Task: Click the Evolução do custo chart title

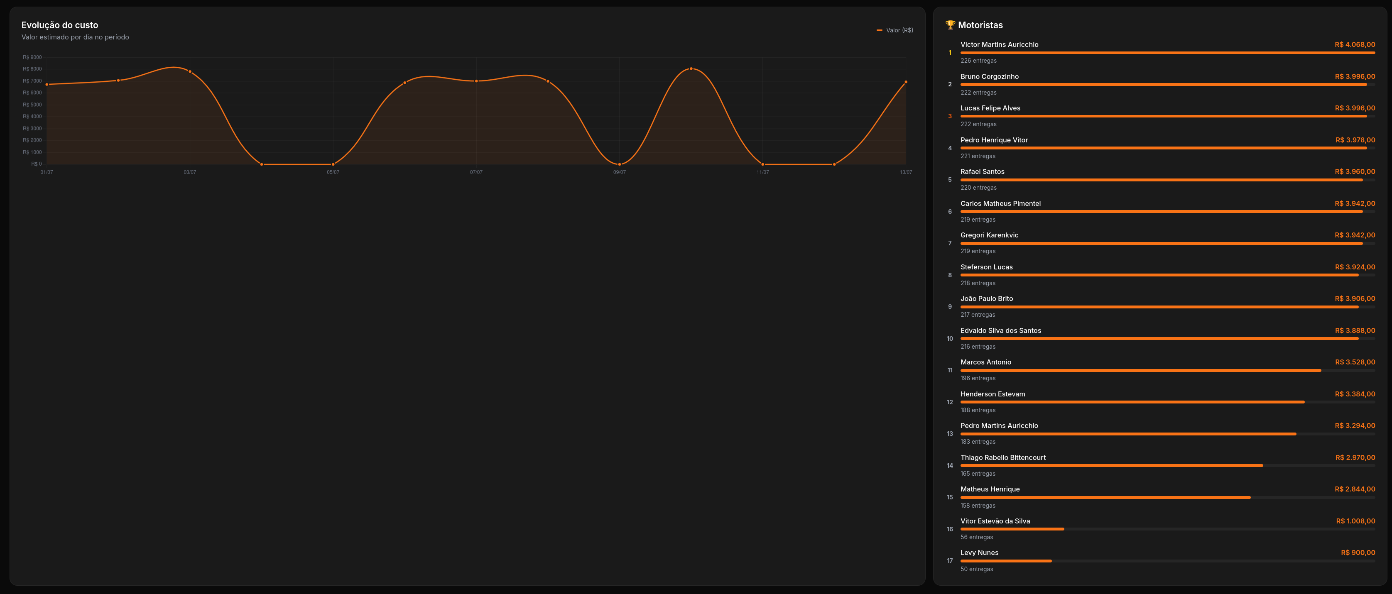Action: coord(60,25)
